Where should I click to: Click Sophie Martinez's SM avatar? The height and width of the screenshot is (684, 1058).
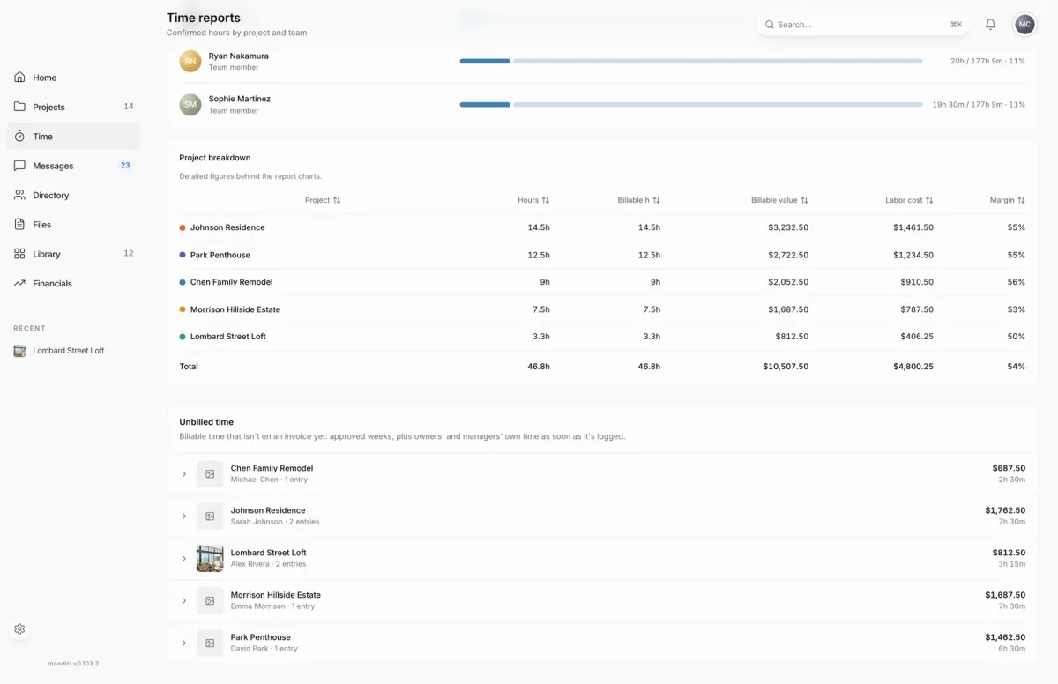click(190, 104)
